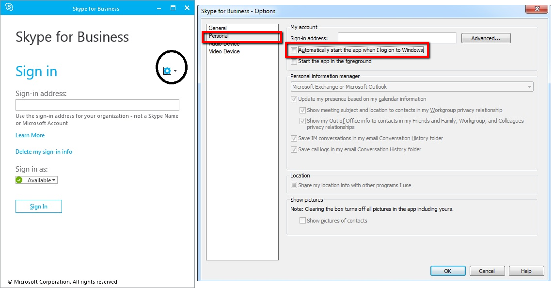
Task: Maximize the Skype for Business window
Action: click(173, 8)
